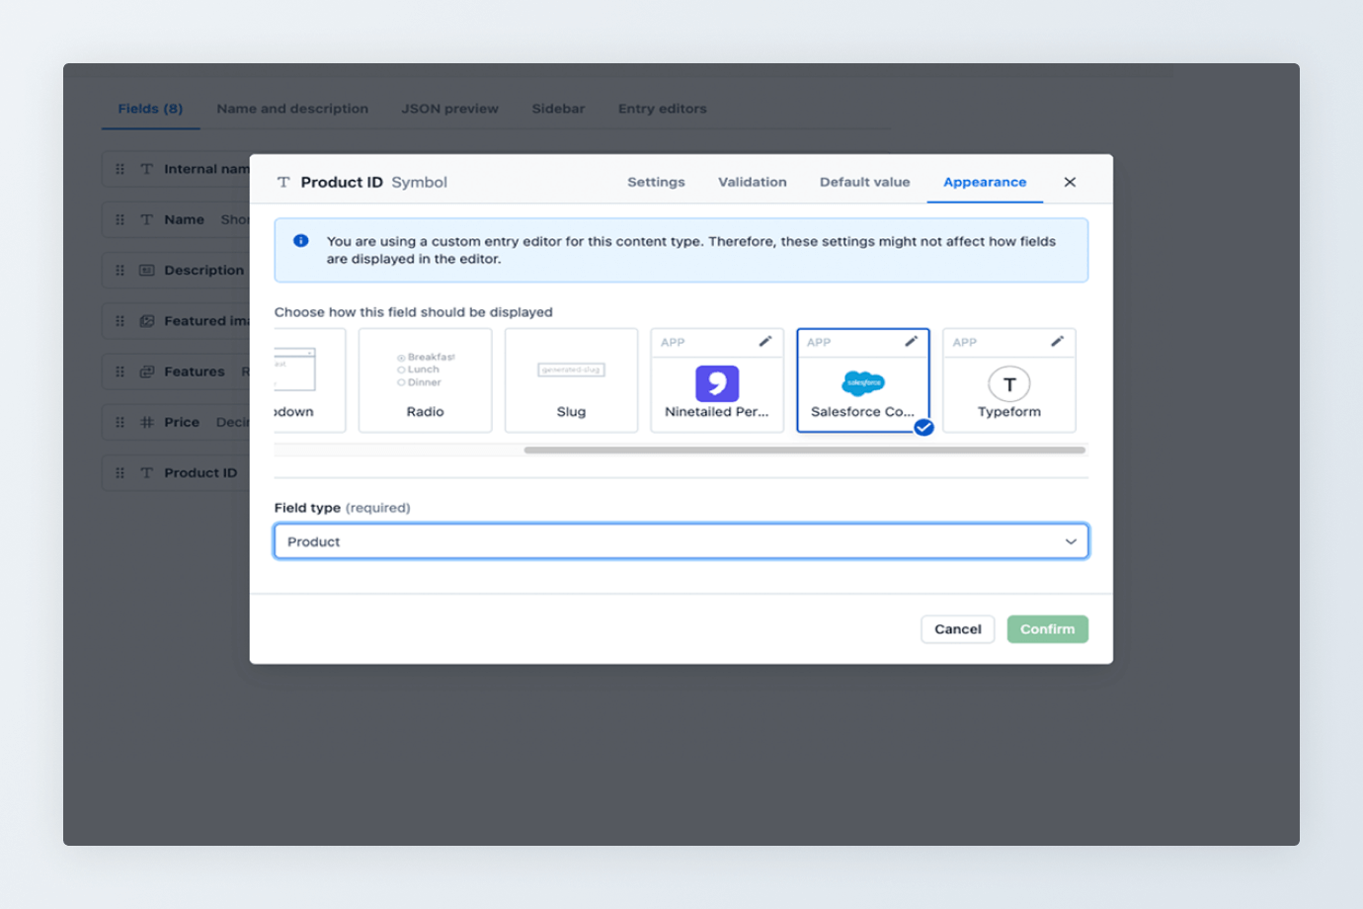The height and width of the screenshot is (909, 1363).
Task: Select the Breakfast radio option in Radio preview
Action: (402, 358)
